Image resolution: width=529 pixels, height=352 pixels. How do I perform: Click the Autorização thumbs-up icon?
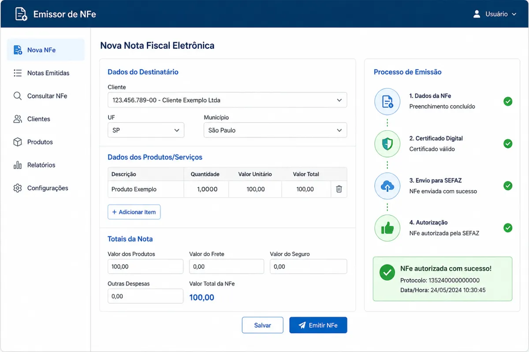point(387,228)
